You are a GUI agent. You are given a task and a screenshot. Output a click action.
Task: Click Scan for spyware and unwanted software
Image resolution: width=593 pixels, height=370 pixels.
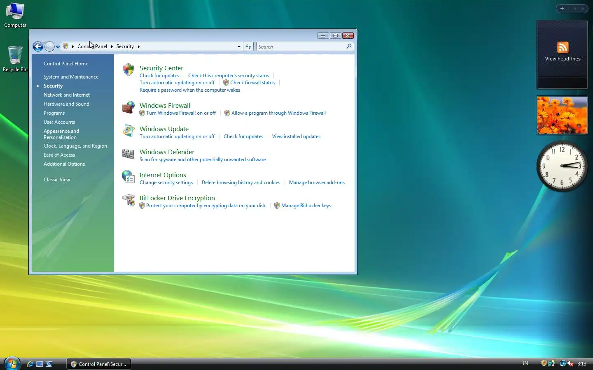click(x=203, y=160)
